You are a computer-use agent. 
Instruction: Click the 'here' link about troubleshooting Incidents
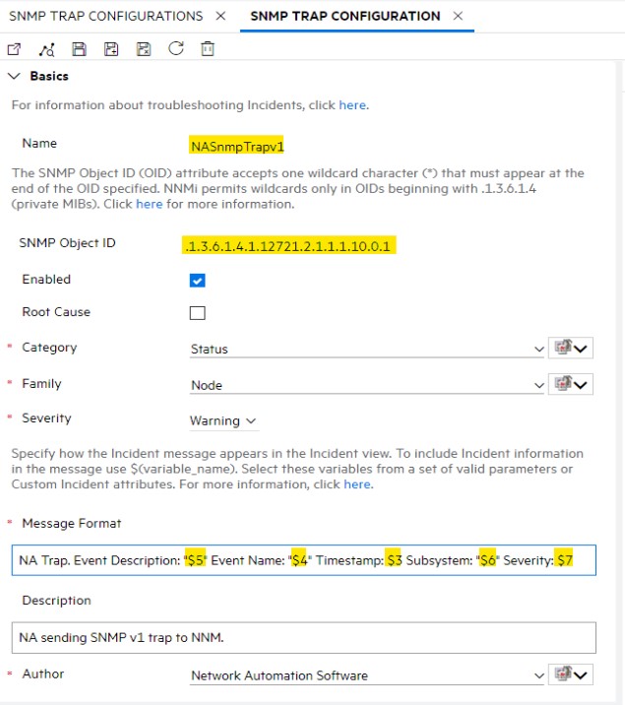[x=352, y=105]
